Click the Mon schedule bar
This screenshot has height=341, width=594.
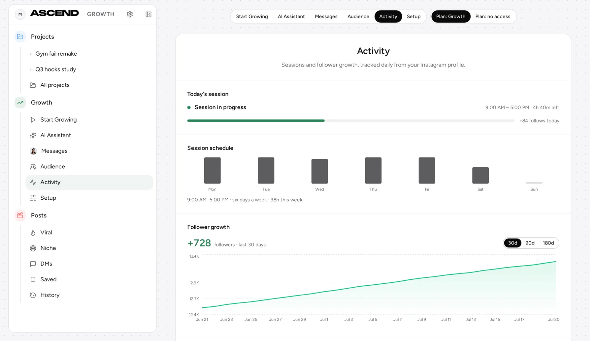[x=212, y=170]
